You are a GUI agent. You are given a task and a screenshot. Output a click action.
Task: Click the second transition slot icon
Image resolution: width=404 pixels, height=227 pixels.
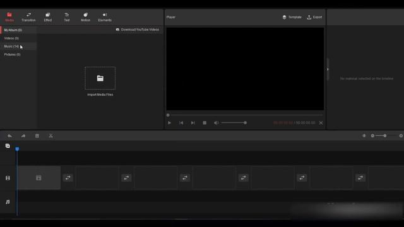[x=126, y=178]
